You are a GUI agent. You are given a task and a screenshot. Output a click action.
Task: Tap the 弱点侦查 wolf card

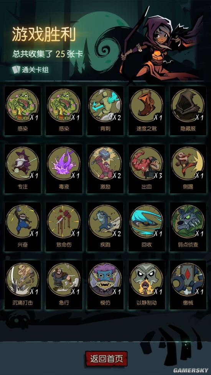188,227
